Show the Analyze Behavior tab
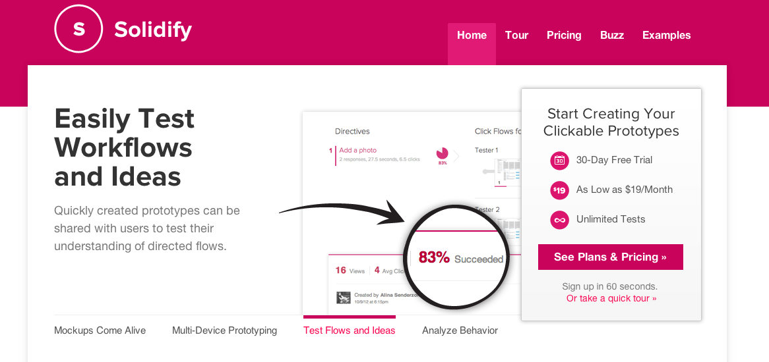 tap(460, 330)
